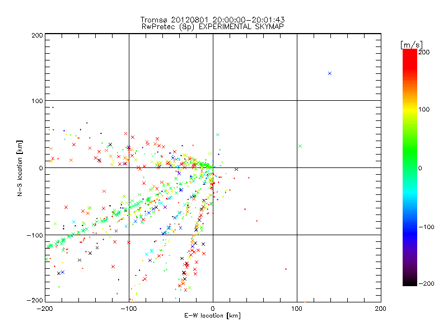Click the '[m/s]' colorbar unit label
This screenshot has height=336, width=448.
tap(411, 45)
